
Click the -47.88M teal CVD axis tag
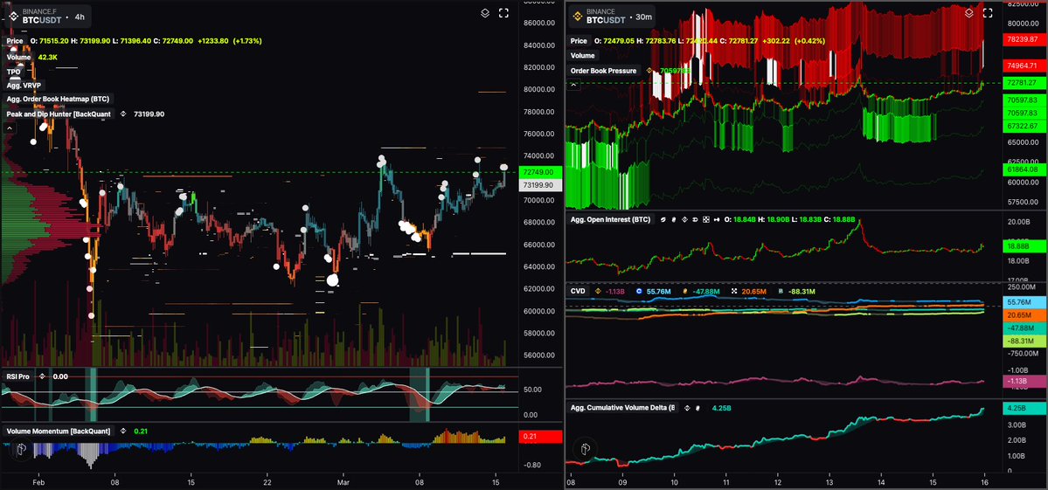(x=1024, y=328)
